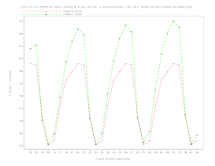The width and height of the screenshot is (215, 166).
Task: Click the y-axis tick label 44
Action: [21, 108]
